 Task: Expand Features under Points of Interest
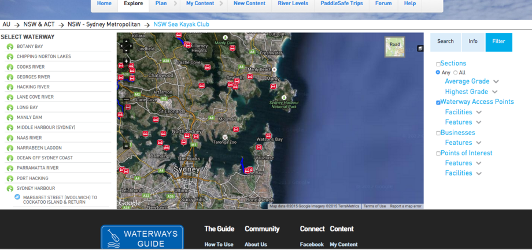click(478, 163)
